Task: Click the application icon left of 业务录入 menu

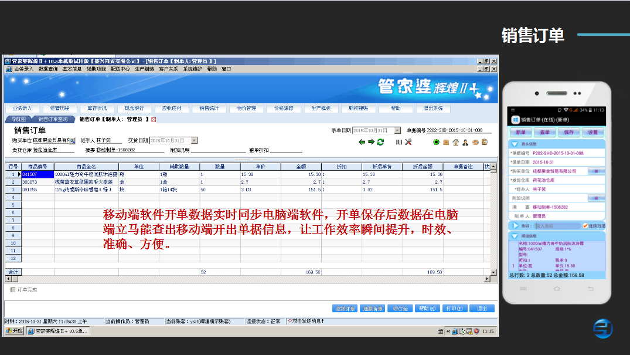Action: click(9, 69)
